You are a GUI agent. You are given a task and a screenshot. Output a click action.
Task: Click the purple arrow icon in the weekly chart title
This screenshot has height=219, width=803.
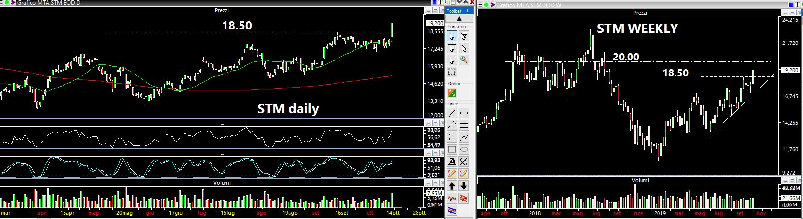[x=492, y=5]
